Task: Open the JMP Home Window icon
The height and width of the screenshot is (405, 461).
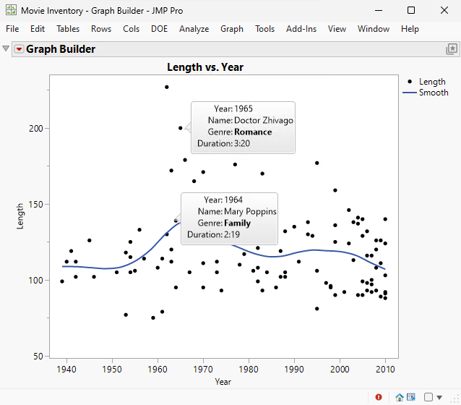Action: pos(399,397)
